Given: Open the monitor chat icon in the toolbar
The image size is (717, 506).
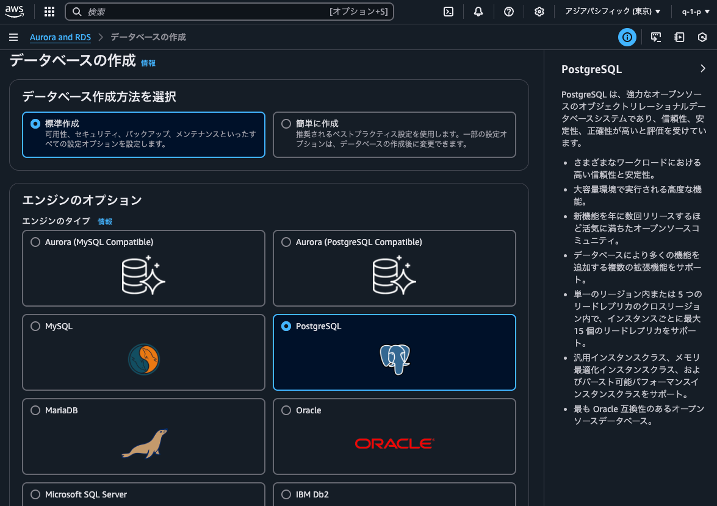Looking at the screenshot, I should pos(656,37).
